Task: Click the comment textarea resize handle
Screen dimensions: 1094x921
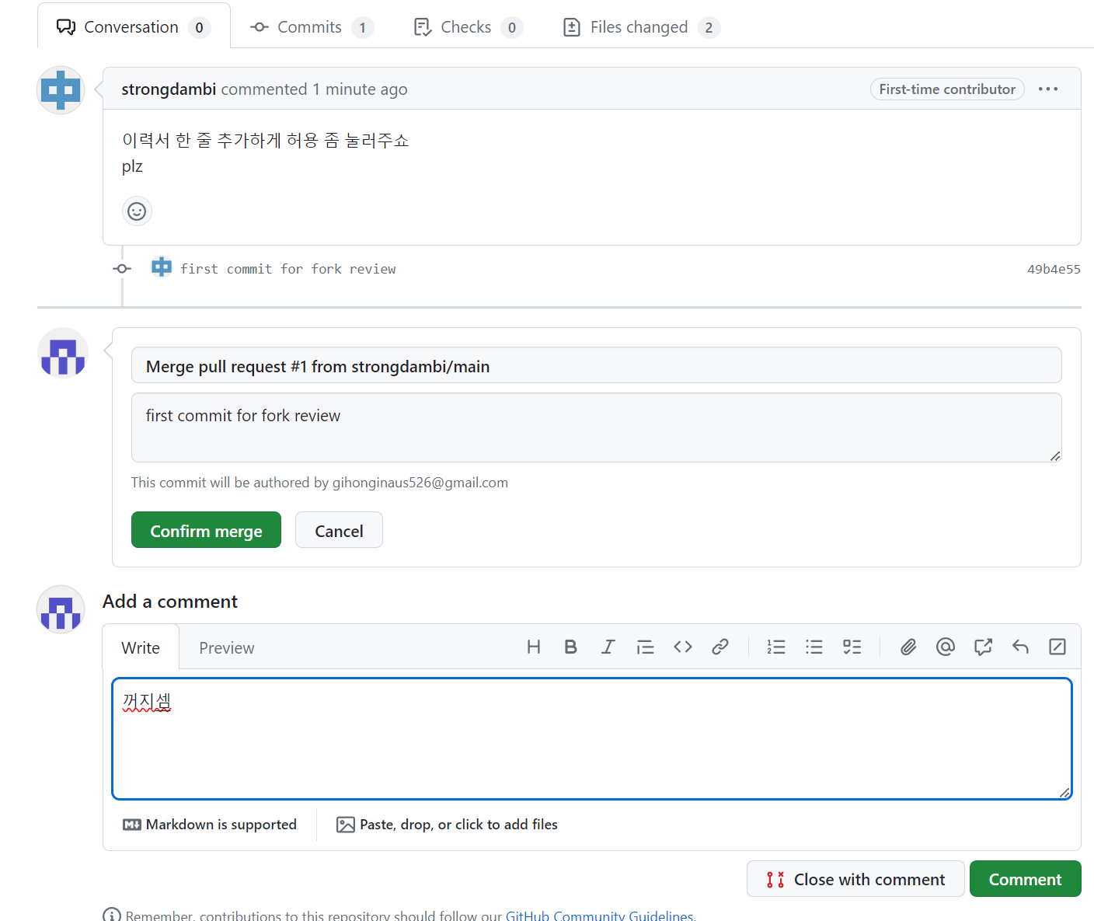Action: point(1064,792)
